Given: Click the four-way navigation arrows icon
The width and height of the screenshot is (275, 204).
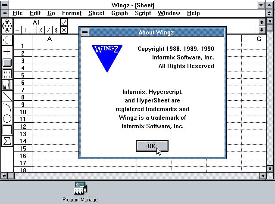Looking at the screenshot, I should [x=7, y=26].
